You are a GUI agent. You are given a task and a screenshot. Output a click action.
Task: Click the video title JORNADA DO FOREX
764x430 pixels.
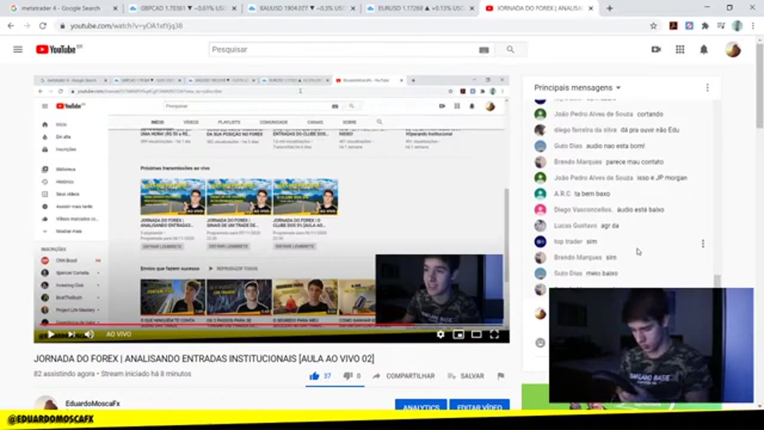tap(204, 359)
